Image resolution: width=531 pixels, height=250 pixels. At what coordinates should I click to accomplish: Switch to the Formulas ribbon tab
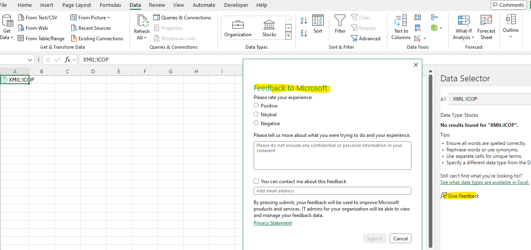pos(110,5)
